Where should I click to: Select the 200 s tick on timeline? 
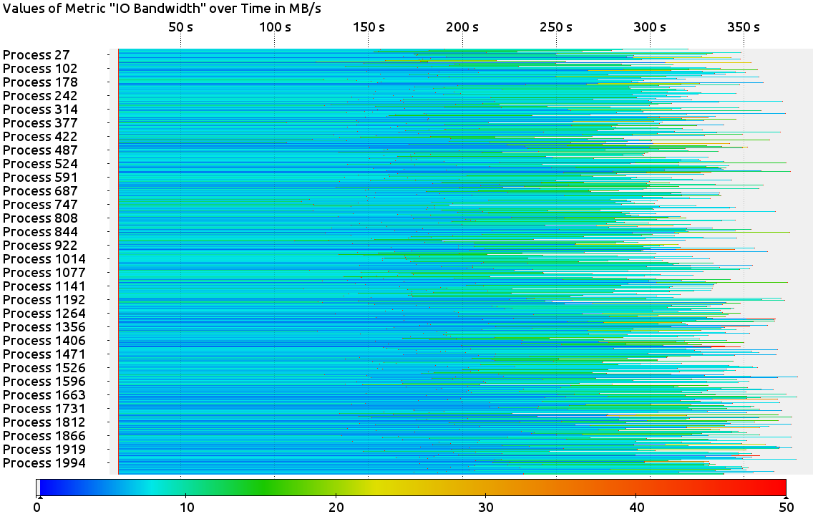tap(462, 27)
